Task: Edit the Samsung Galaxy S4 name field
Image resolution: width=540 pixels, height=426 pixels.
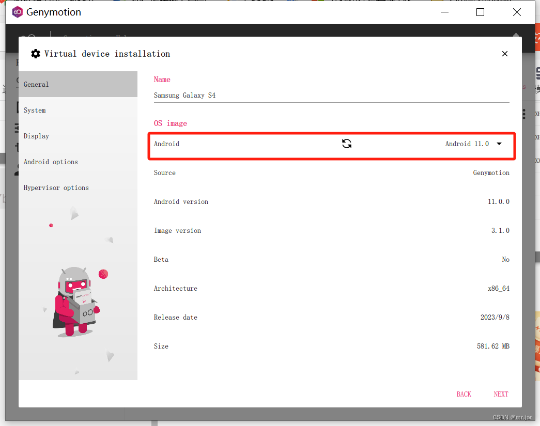Action: (x=331, y=96)
